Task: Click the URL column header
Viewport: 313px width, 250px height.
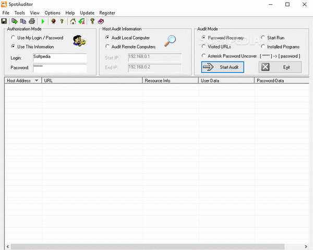Action: click(92, 80)
